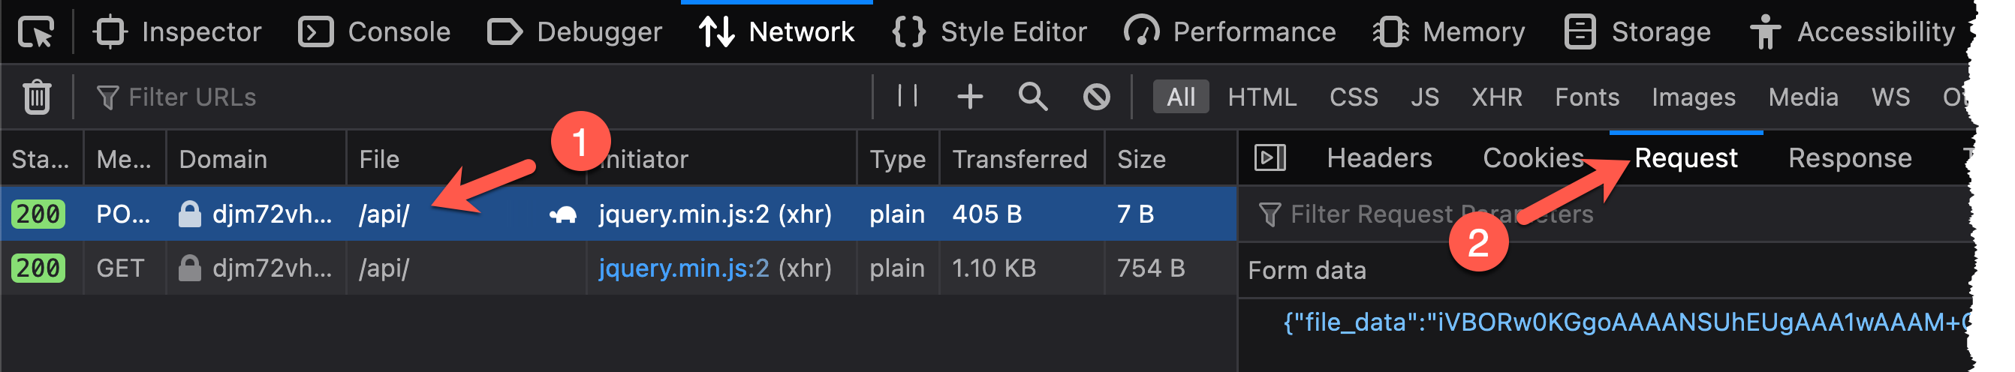The image size is (2015, 372).
Task: Clear network log with trash icon
Action: 37,97
